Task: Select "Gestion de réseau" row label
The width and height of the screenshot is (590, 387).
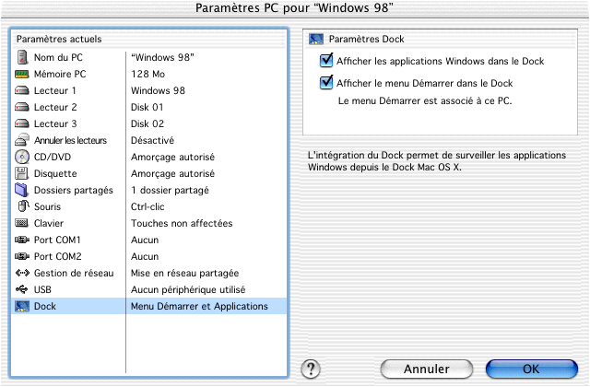Action: (74, 273)
